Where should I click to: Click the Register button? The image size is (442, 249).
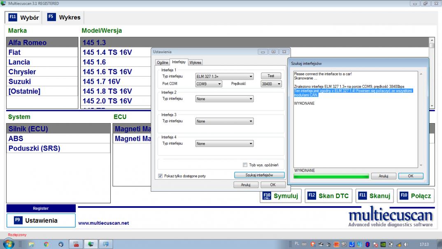(x=41, y=208)
